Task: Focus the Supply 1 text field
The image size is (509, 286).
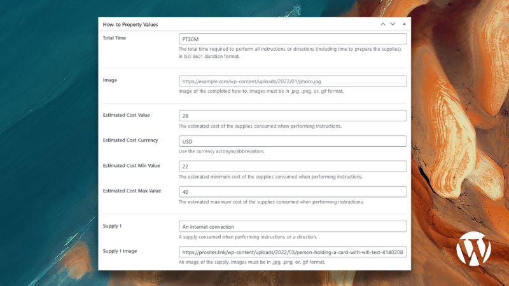Action: [x=293, y=226]
